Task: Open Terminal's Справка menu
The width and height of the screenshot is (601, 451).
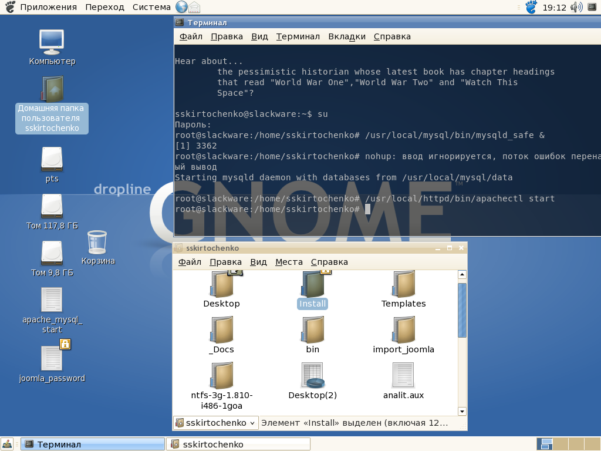Action: [392, 36]
